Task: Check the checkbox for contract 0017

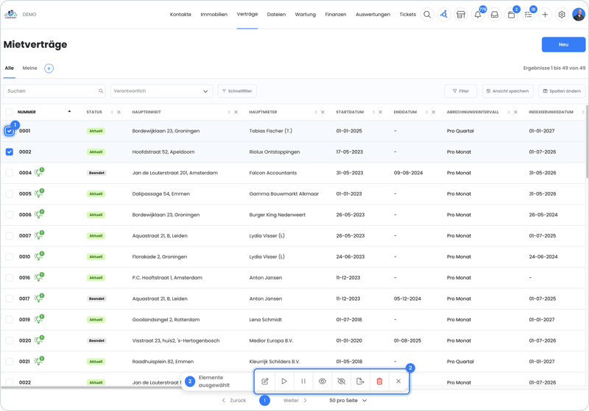Action: (10, 299)
